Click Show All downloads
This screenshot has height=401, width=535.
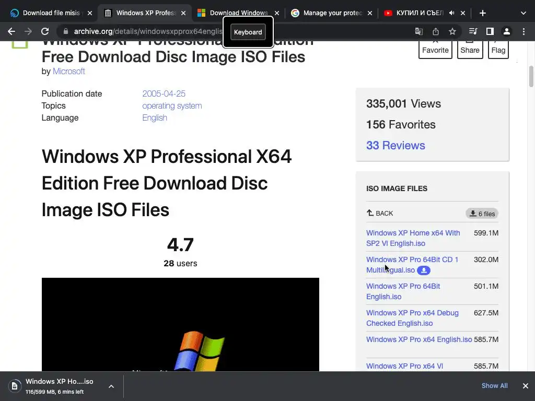pyautogui.click(x=494, y=386)
